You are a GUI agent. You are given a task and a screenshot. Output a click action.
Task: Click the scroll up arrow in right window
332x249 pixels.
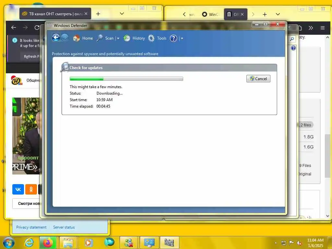pyautogui.click(x=327, y=37)
